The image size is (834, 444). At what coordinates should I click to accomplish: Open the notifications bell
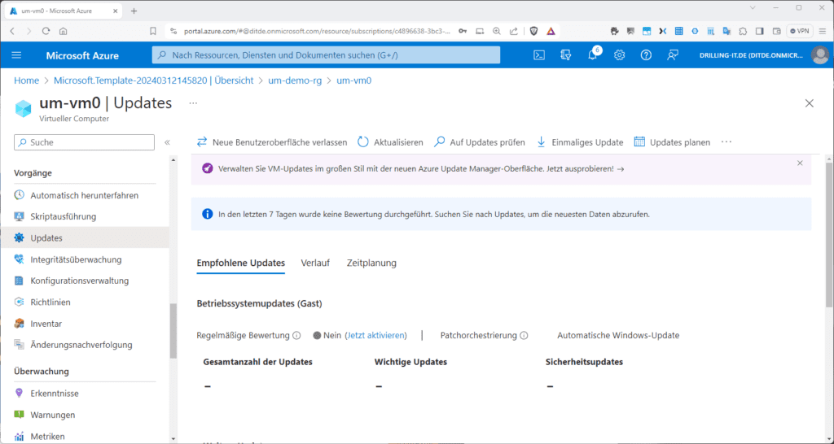pos(593,55)
